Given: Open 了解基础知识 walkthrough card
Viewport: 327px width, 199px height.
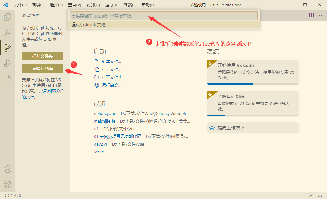Looking at the screenshot, I should (x=252, y=103).
